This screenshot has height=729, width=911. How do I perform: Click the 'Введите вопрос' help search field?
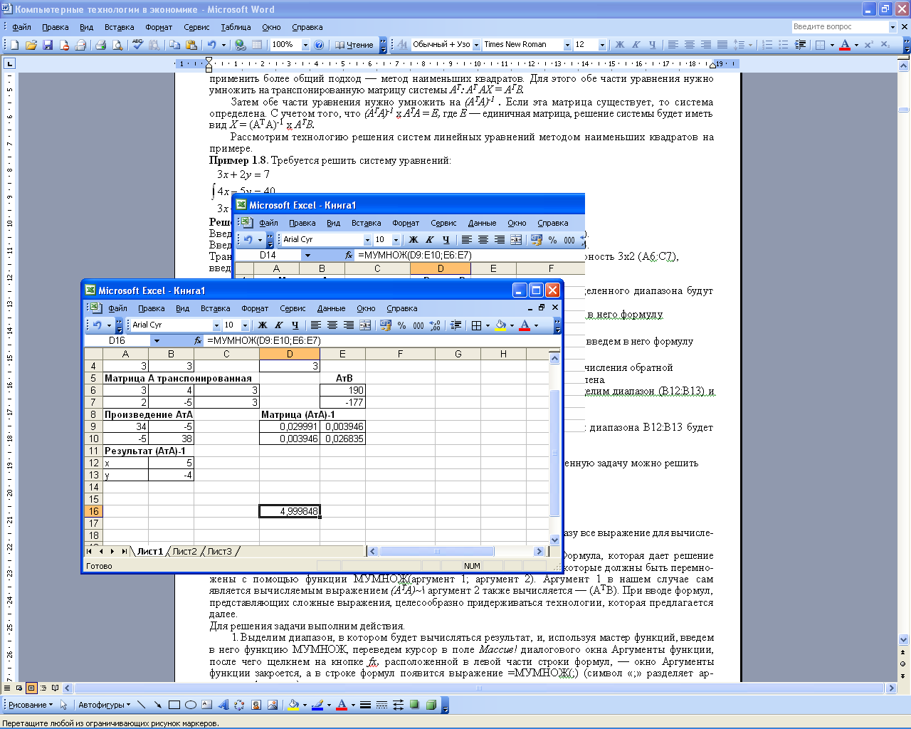click(x=840, y=26)
